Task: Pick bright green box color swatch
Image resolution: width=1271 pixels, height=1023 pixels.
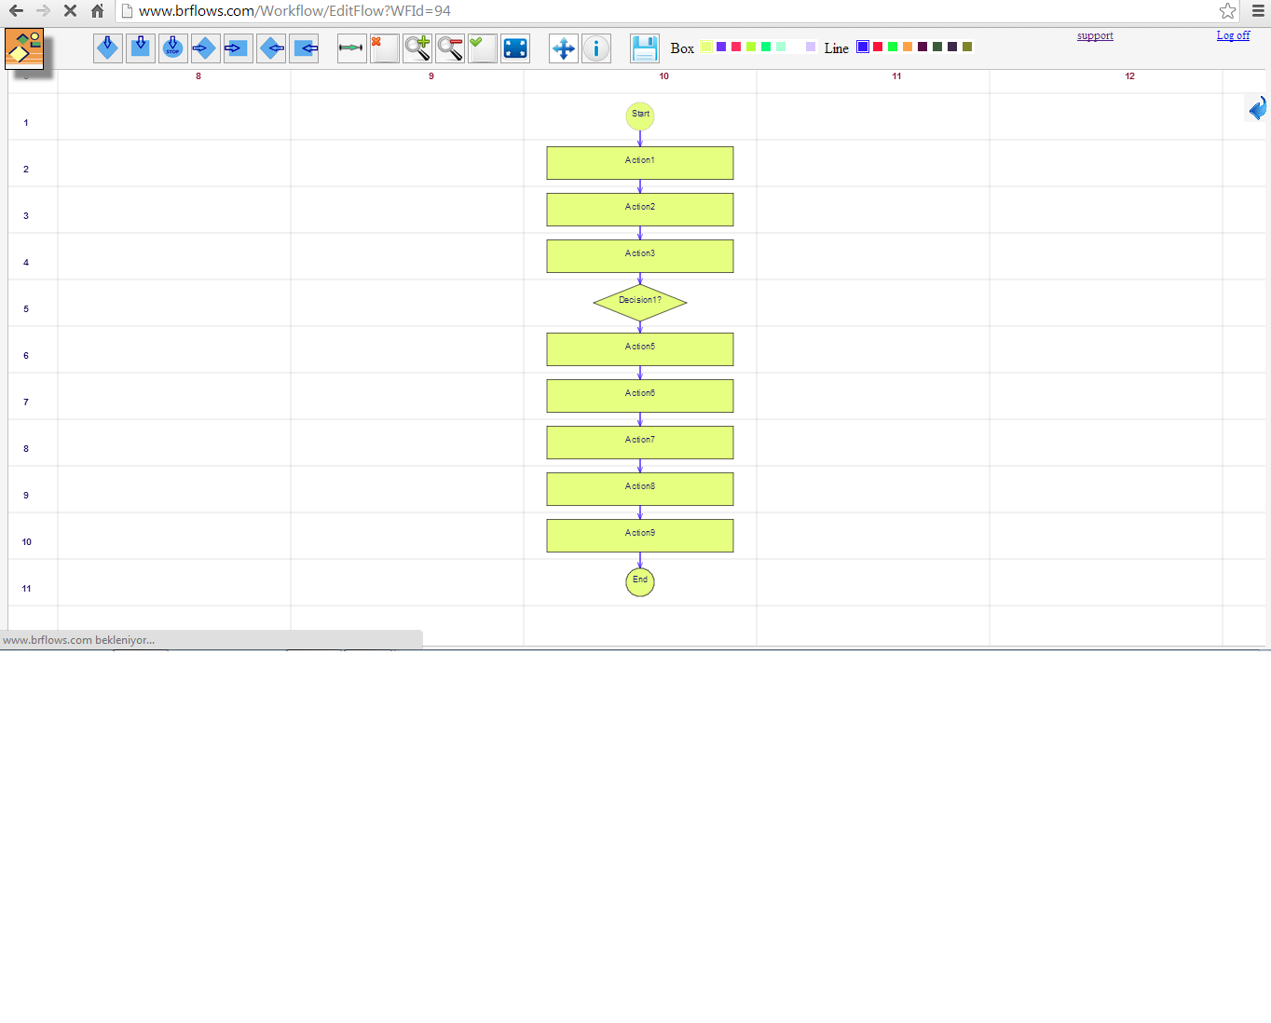Action: point(766,47)
